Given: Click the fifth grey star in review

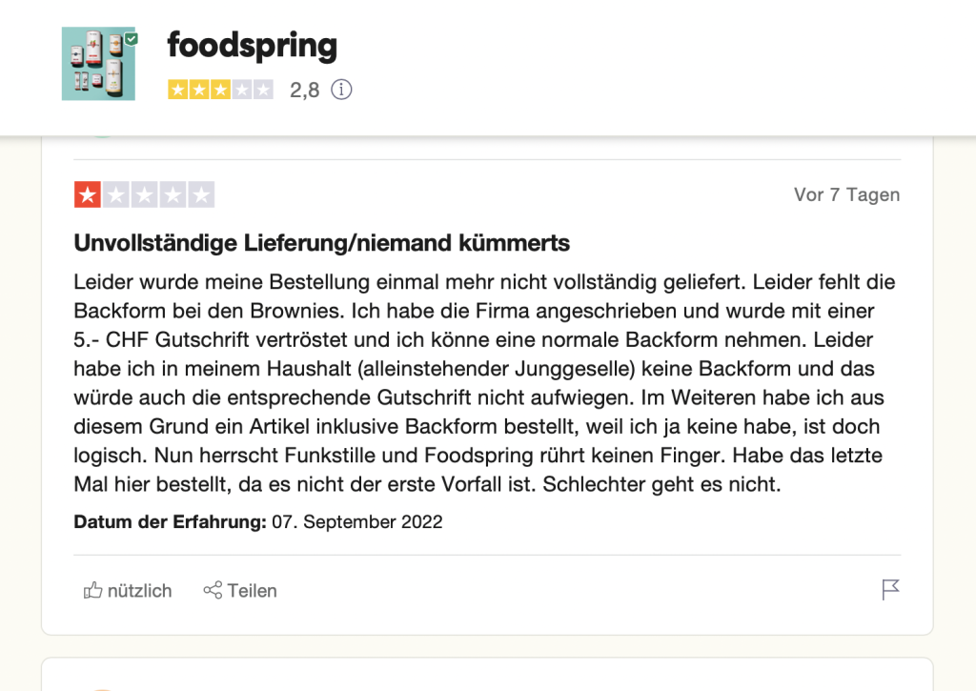Looking at the screenshot, I should 201,194.
